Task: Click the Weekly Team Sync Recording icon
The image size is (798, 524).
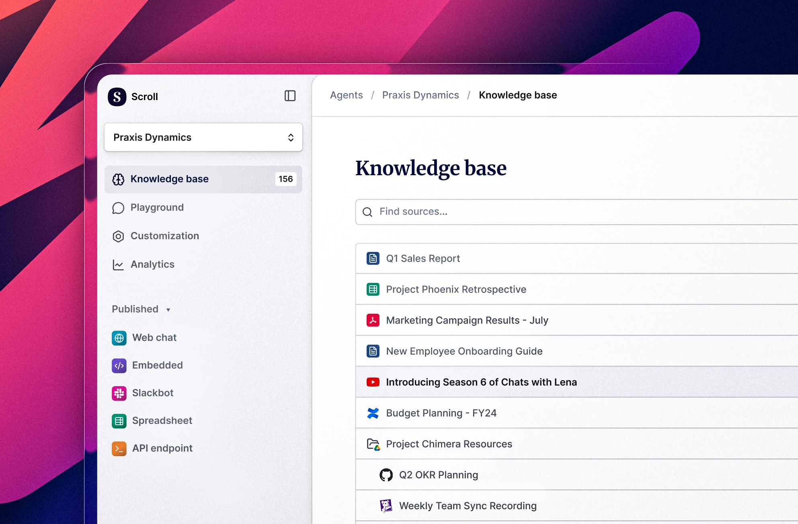Action: [386, 506]
